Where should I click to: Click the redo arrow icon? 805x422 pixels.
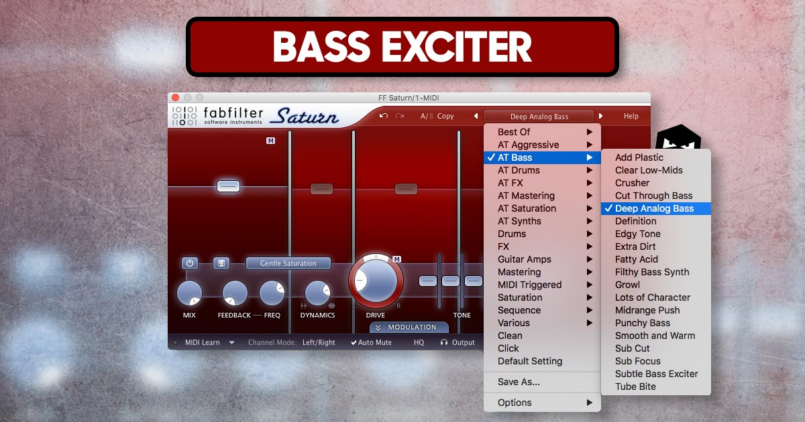point(400,116)
